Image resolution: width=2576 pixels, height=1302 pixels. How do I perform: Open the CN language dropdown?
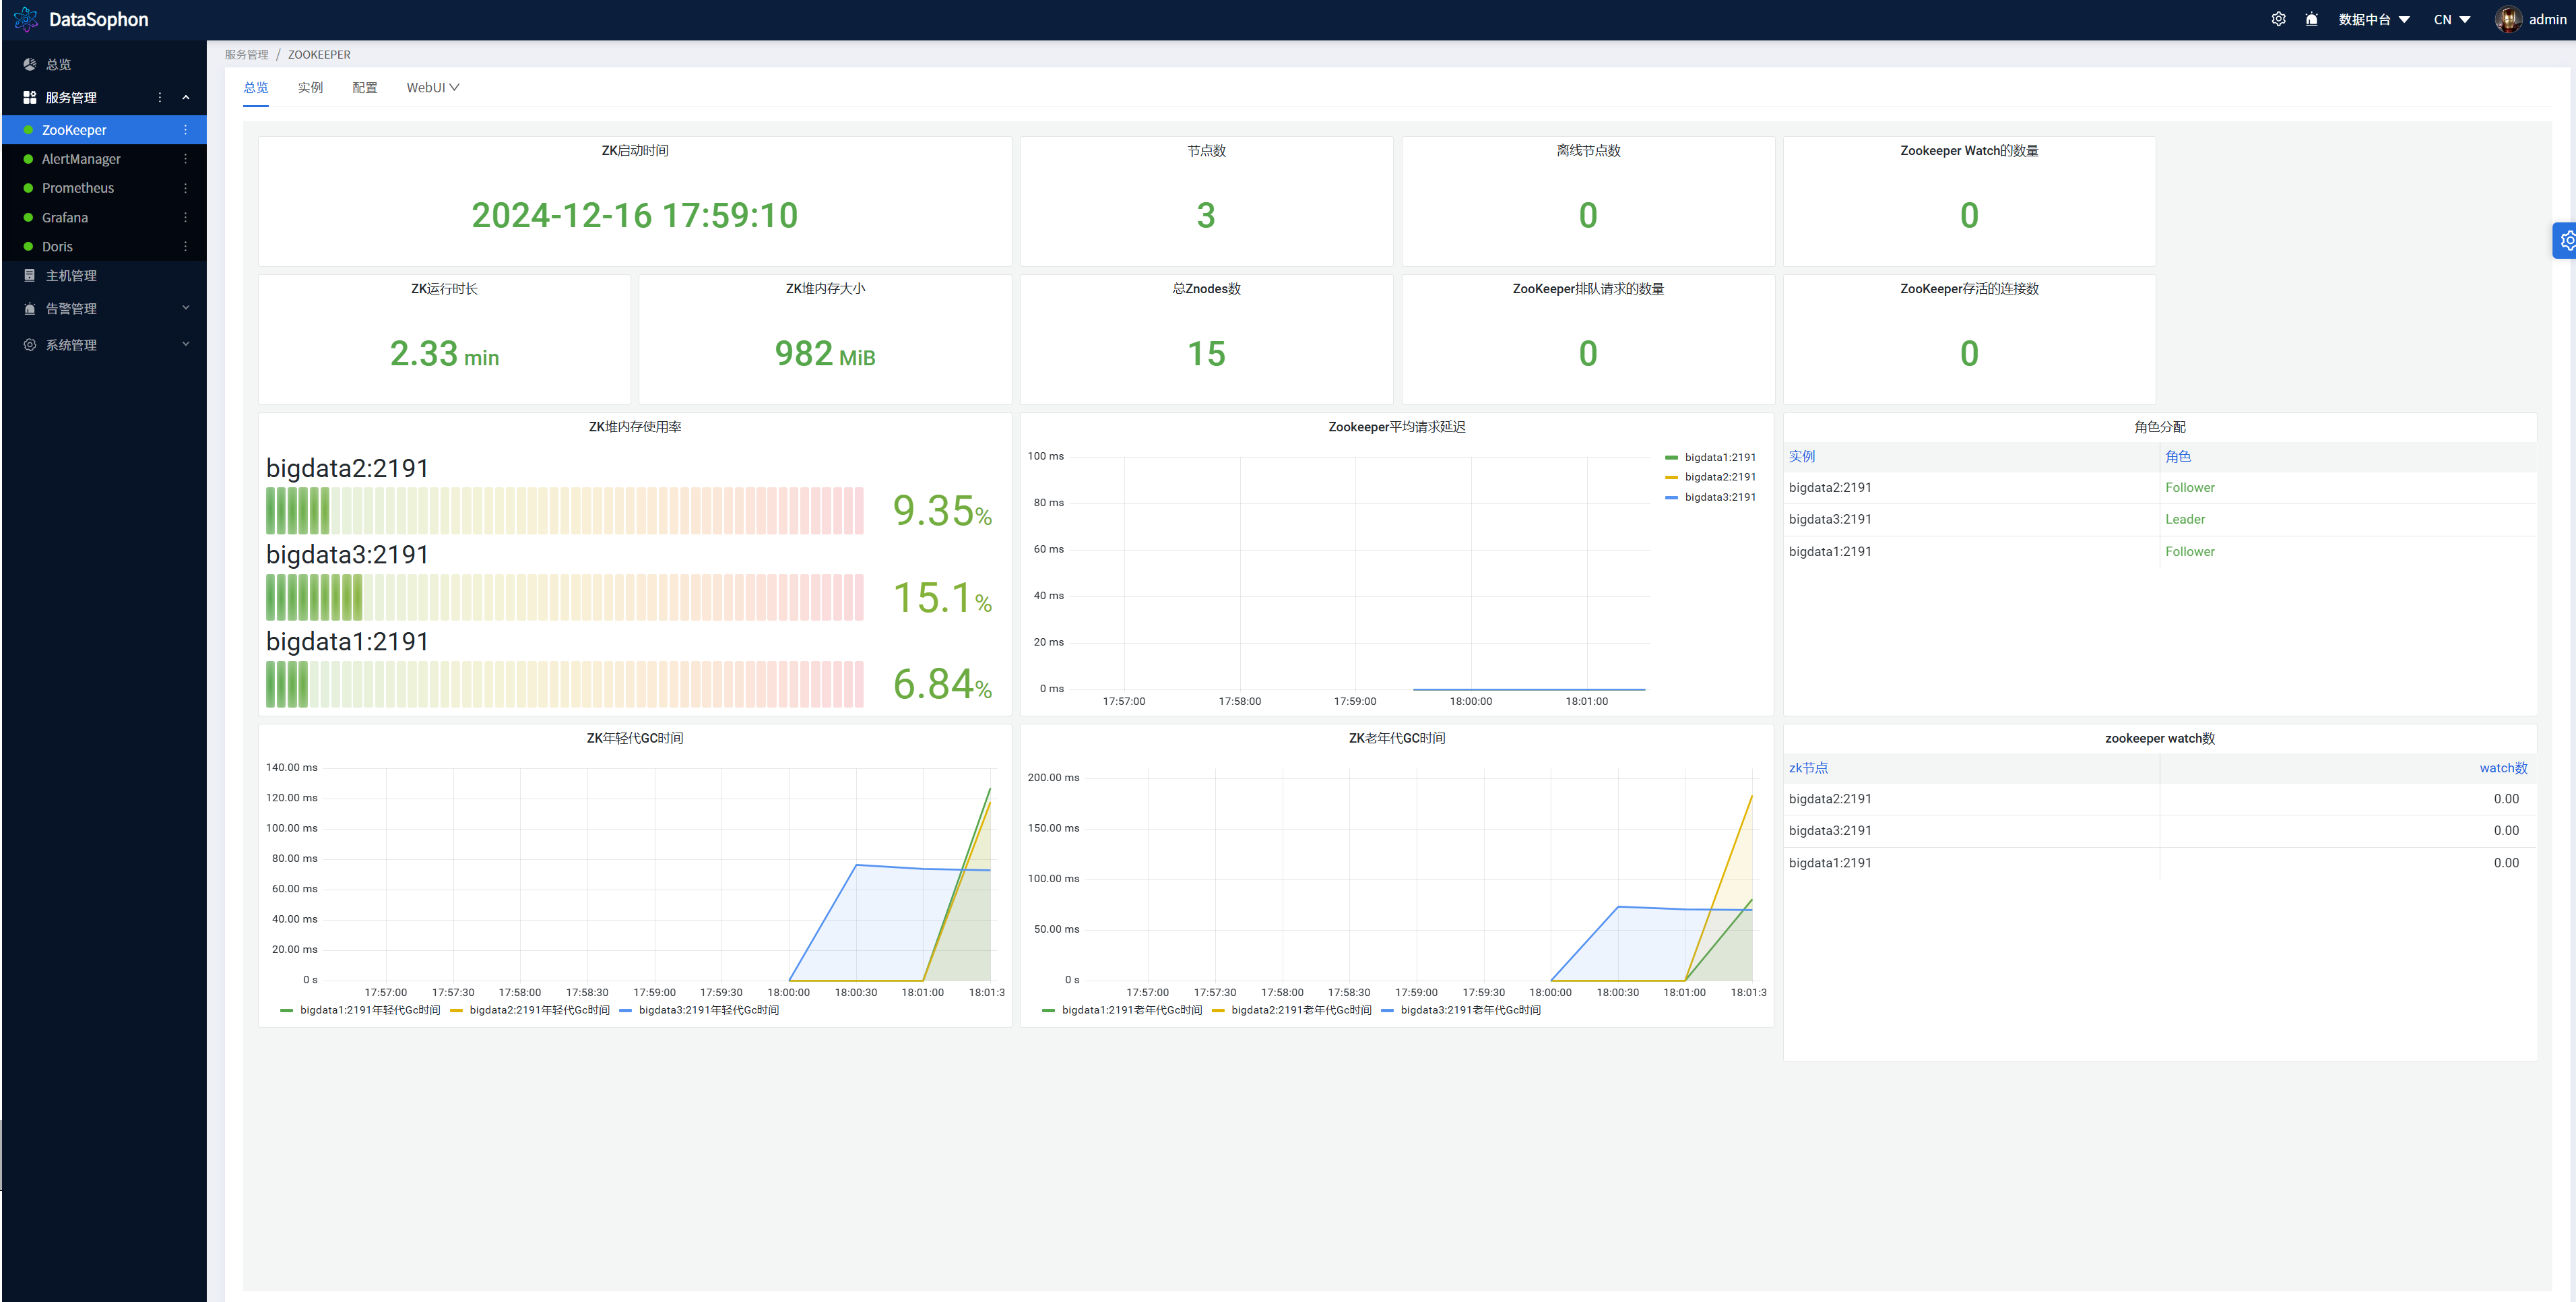click(2451, 19)
